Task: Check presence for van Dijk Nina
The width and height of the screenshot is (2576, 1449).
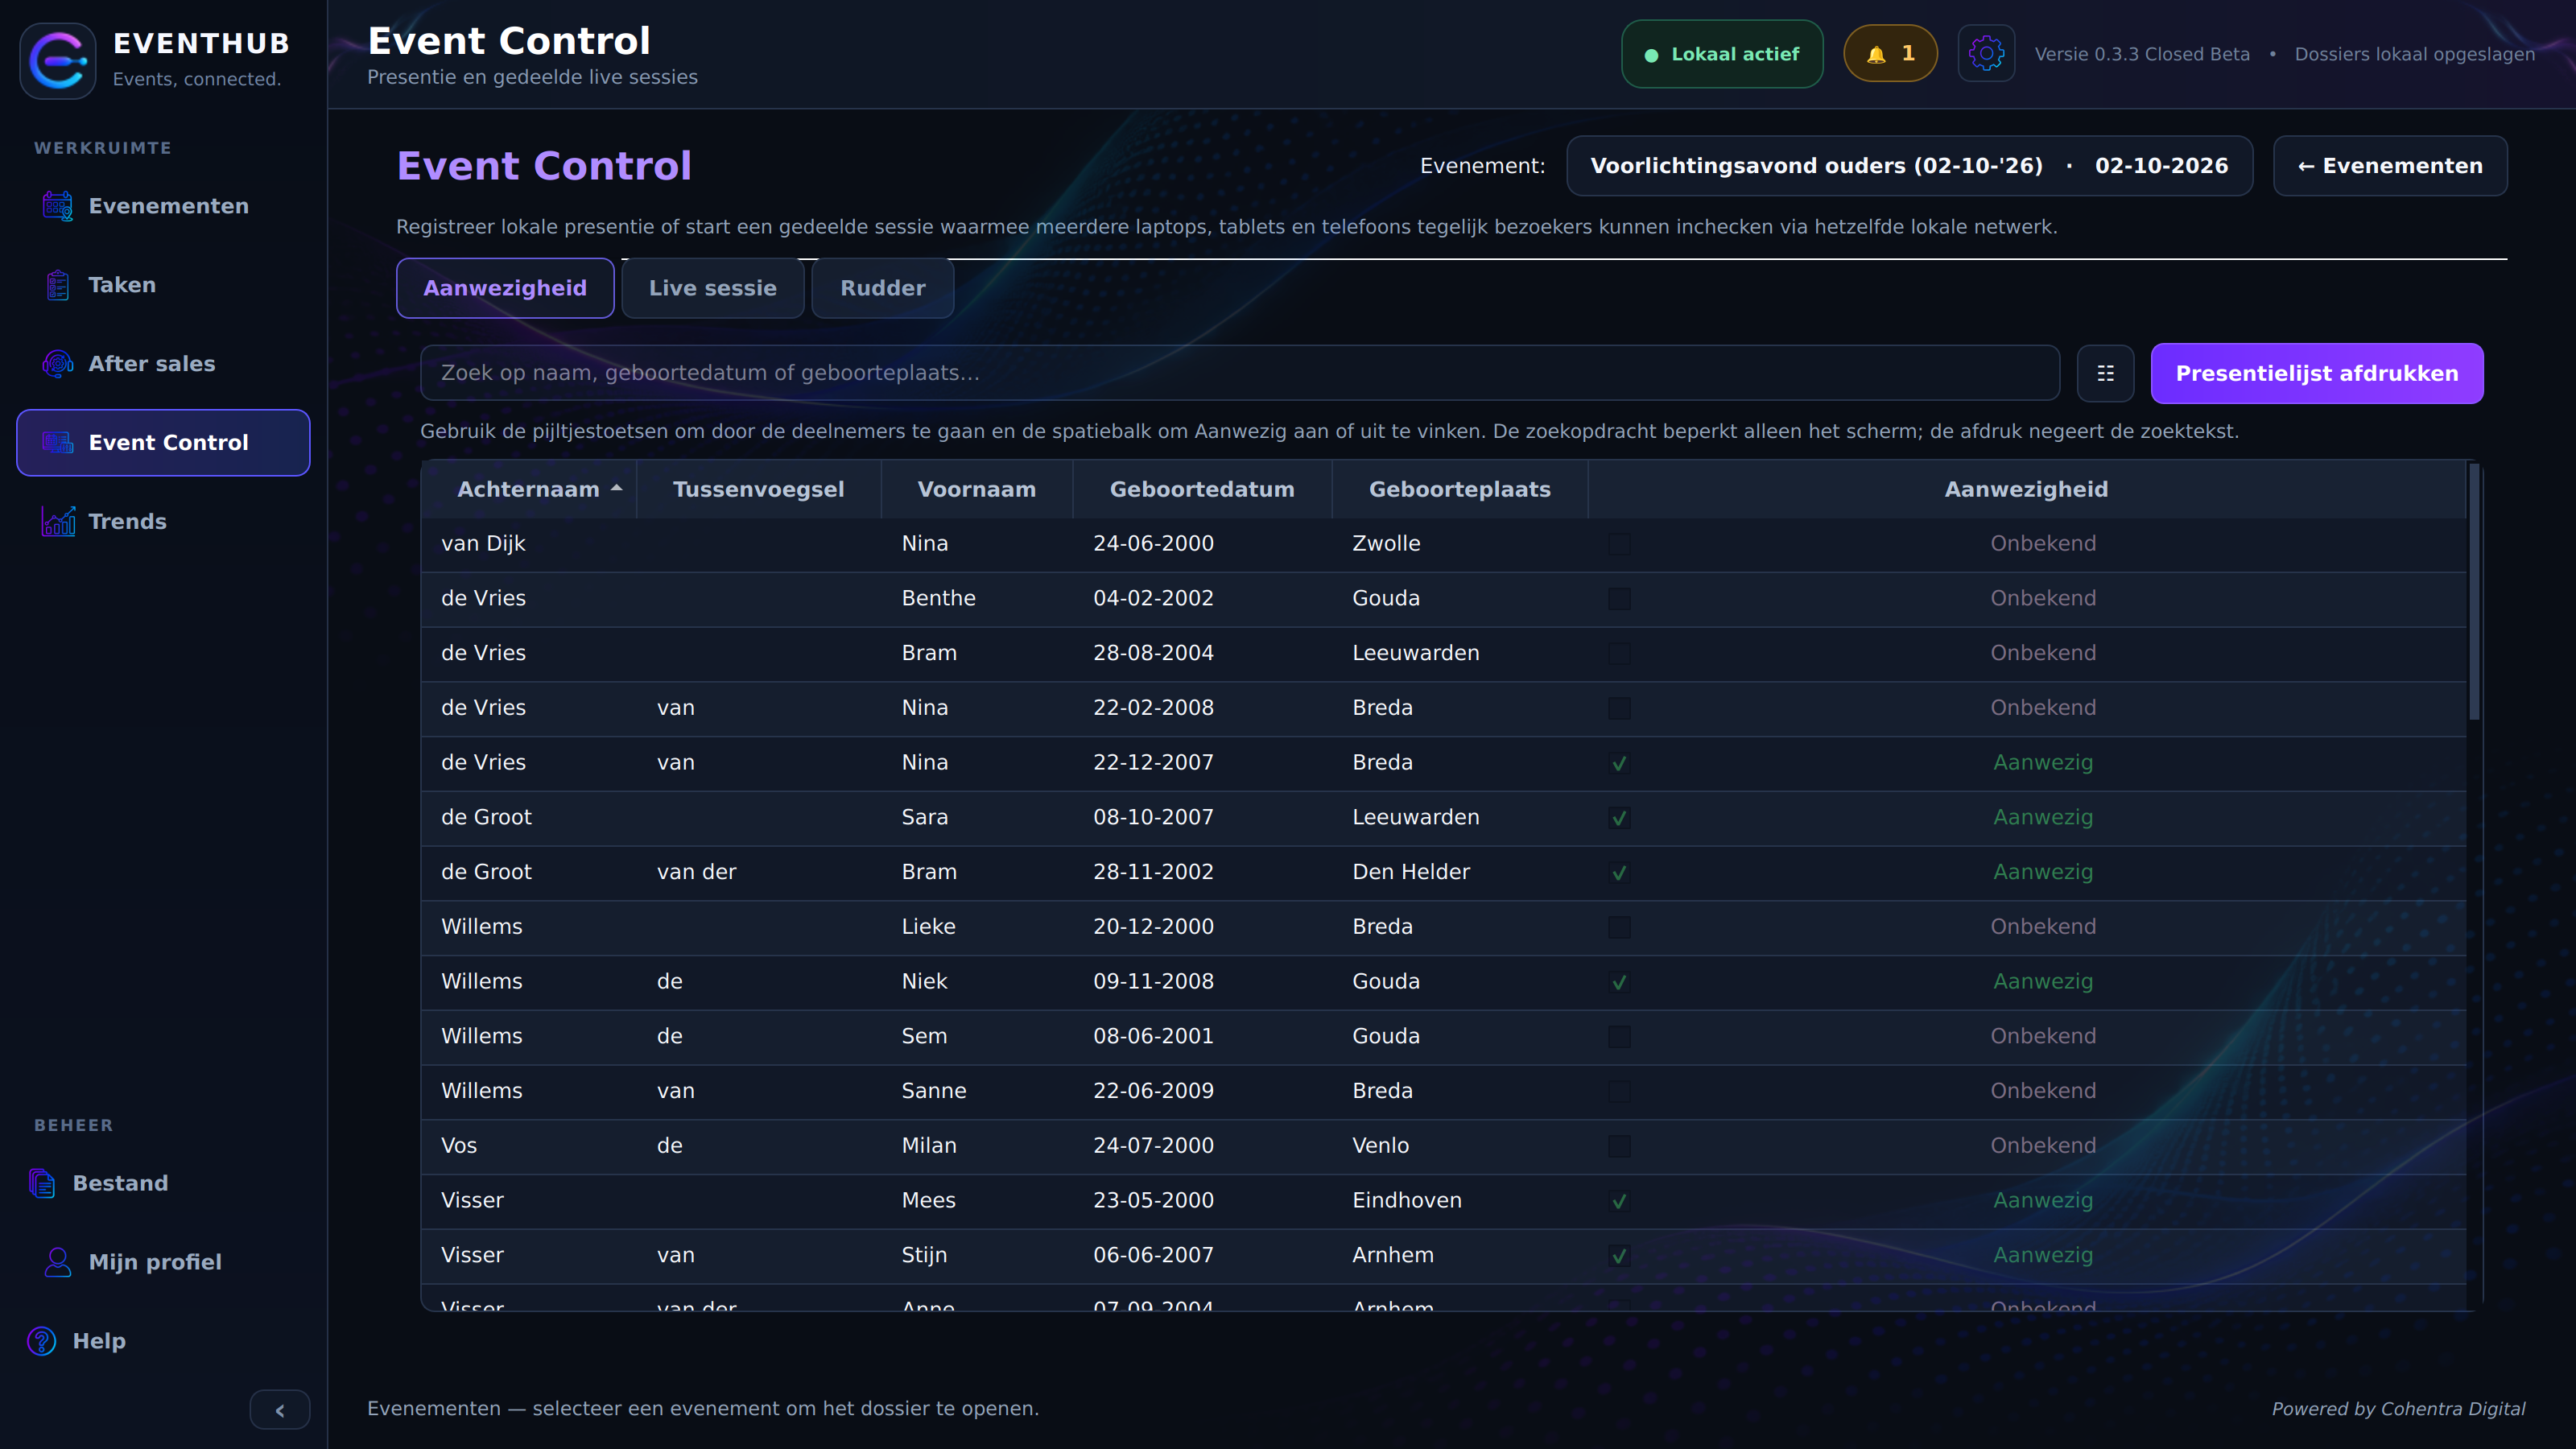Action: coord(1619,544)
